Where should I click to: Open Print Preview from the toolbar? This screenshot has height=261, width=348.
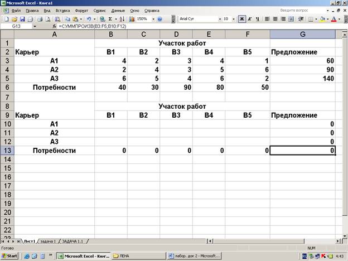pos(48,20)
